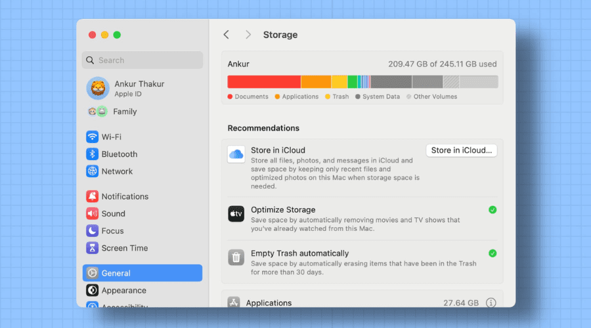Click the orange Applications segment of storage bar
591x328 pixels.
[x=316, y=82]
